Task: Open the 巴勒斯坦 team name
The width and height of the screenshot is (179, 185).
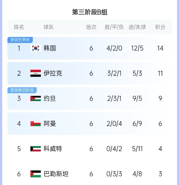Action: [56, 174]
